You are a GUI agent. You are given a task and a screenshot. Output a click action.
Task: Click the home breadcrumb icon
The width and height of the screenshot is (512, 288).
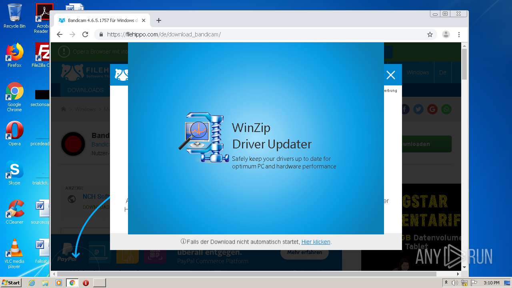64,109
